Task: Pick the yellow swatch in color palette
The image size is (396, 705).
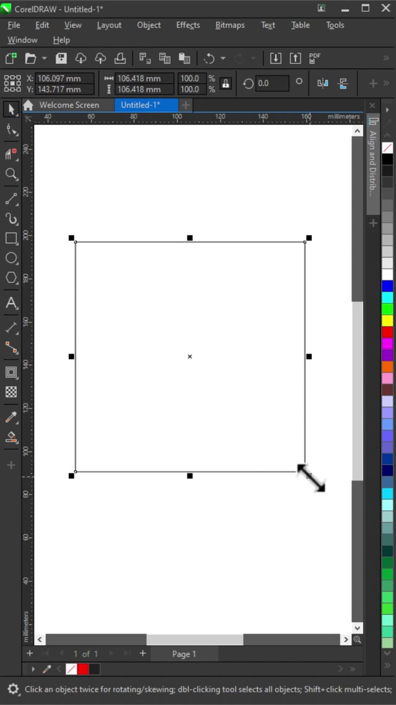Action: 387,320
